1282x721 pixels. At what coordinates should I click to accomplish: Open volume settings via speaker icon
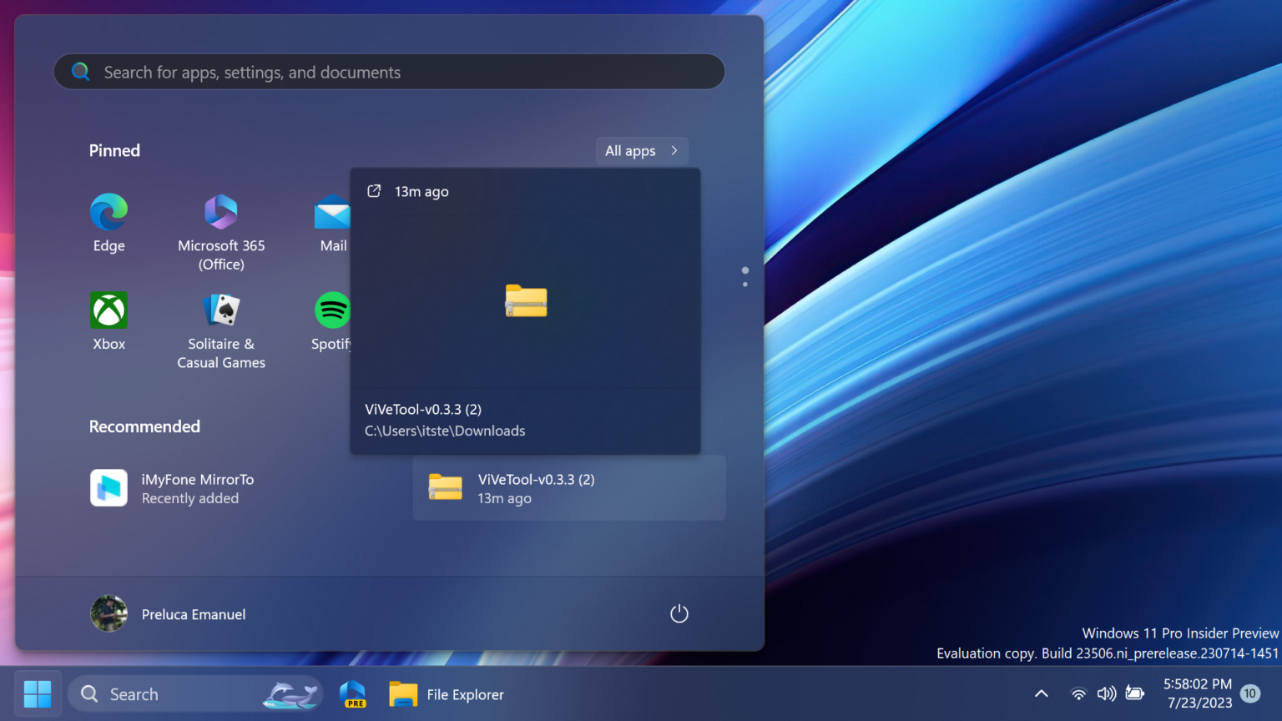tap(1106, 693)
